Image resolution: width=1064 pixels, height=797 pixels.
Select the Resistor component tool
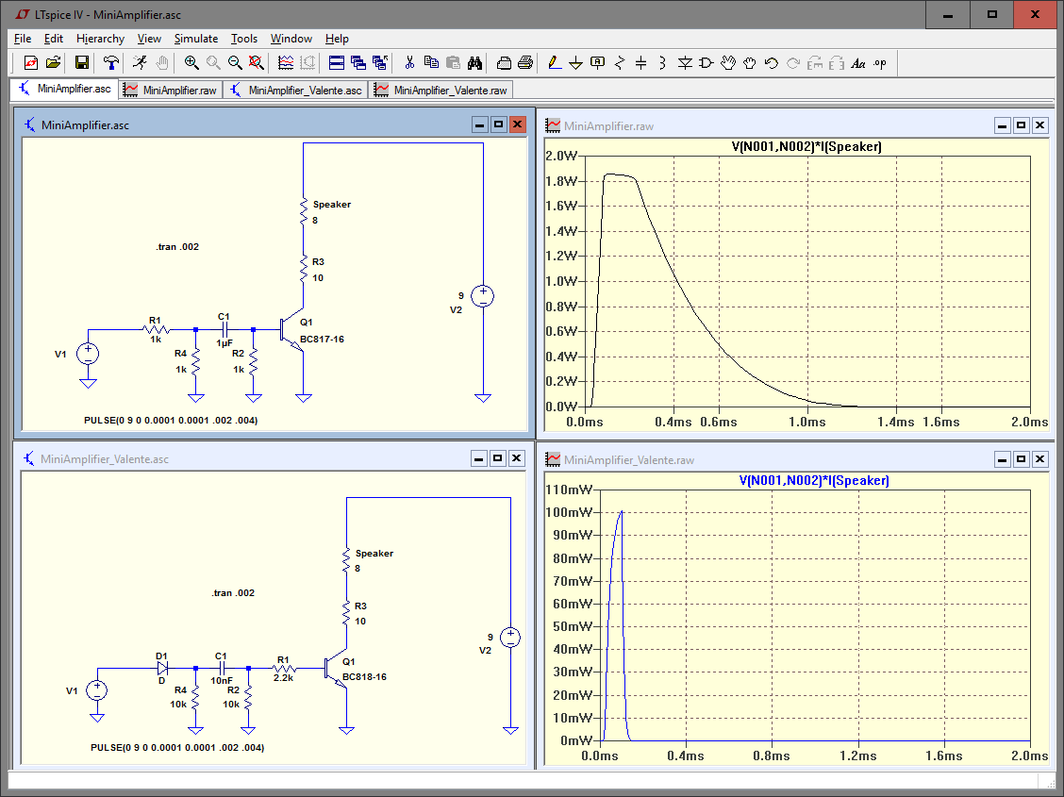620,63
